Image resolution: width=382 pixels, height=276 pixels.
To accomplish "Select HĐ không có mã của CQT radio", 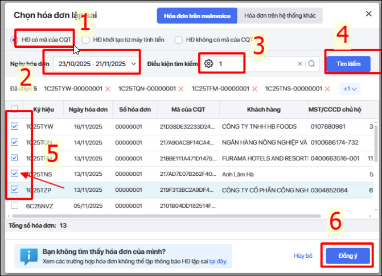I will [179, 40].
